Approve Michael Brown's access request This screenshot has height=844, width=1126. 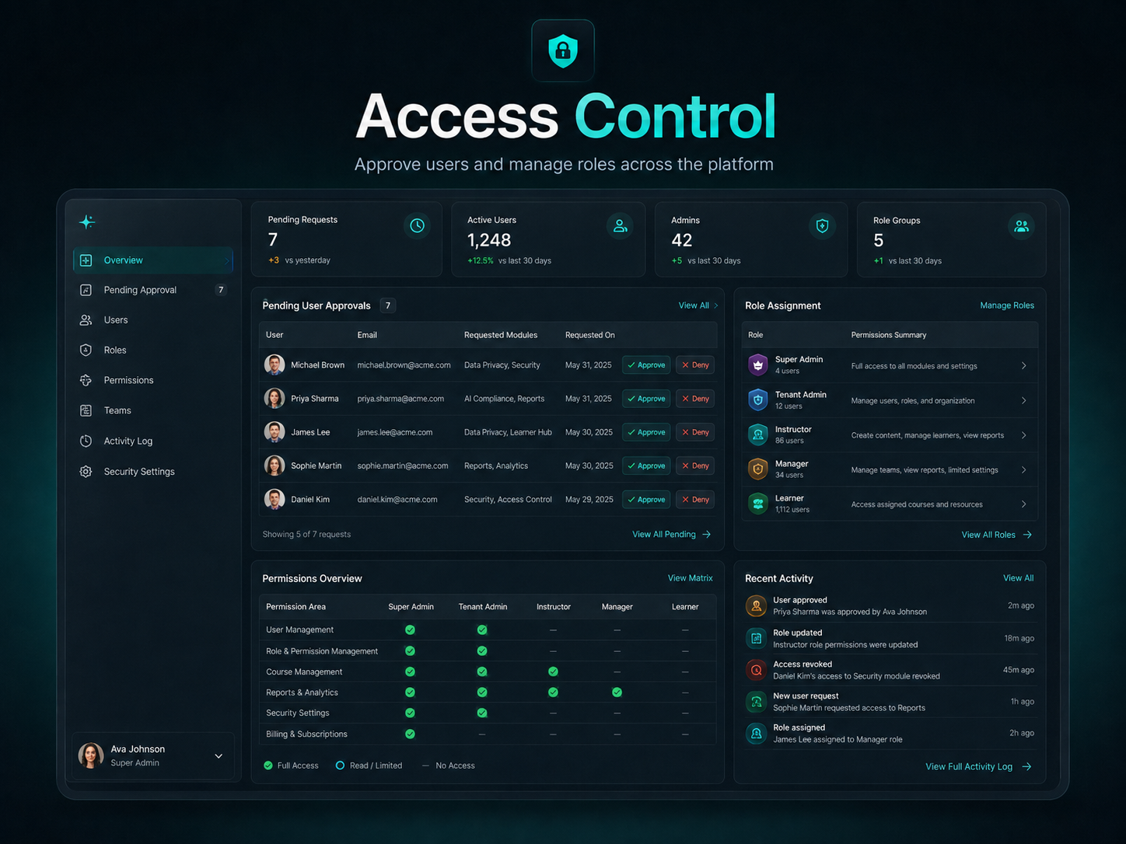coord(646,365)
